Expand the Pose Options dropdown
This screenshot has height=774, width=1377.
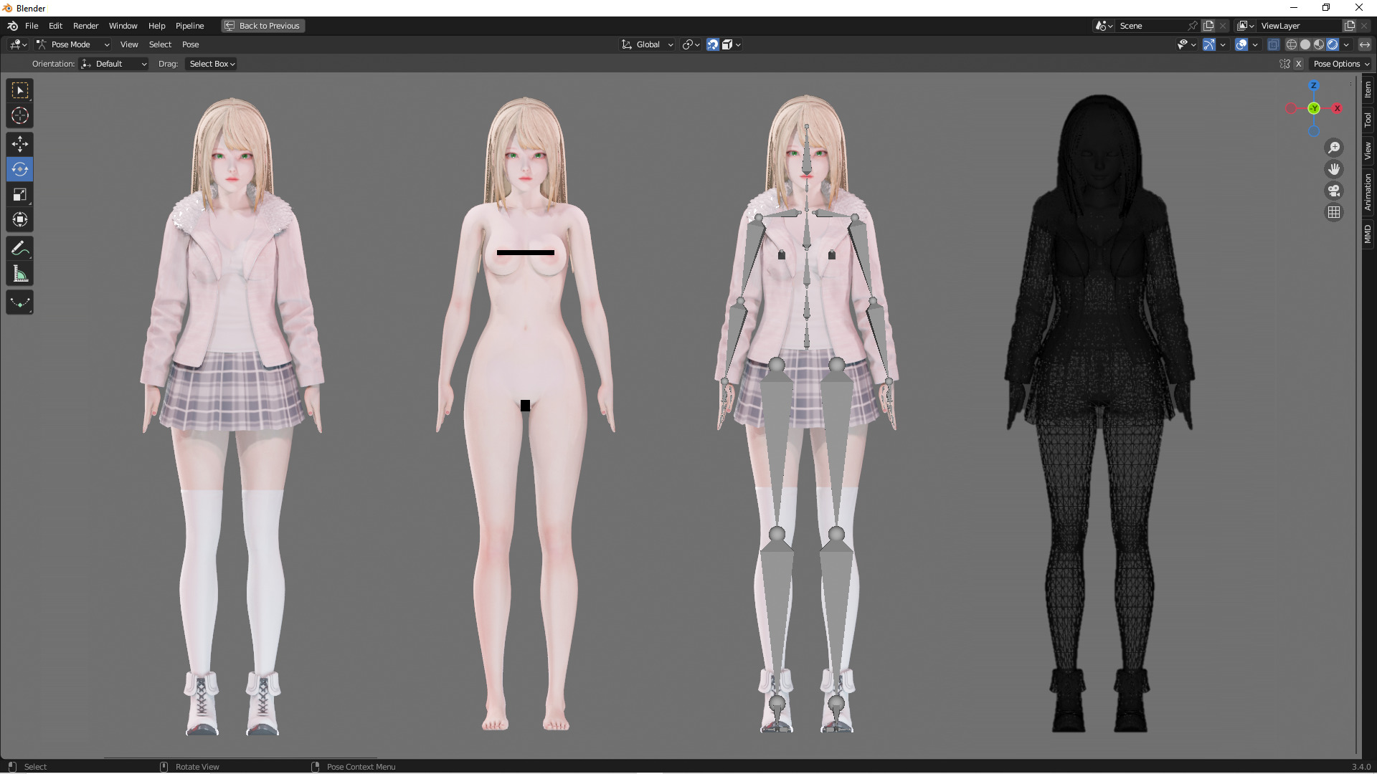coord(1340,64)
